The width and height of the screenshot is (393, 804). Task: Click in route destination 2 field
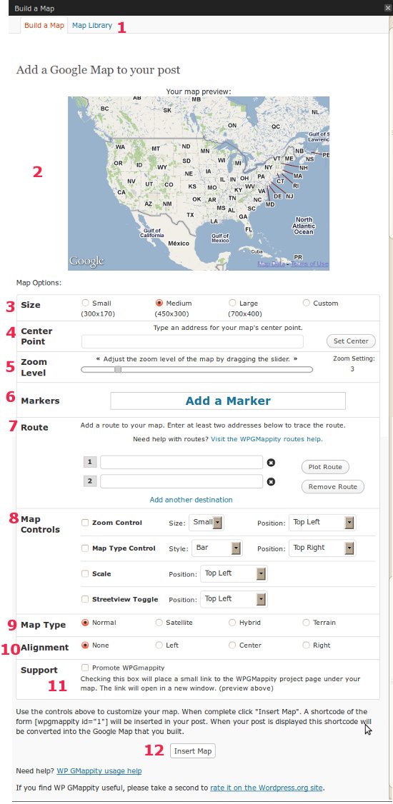(181, 481)
